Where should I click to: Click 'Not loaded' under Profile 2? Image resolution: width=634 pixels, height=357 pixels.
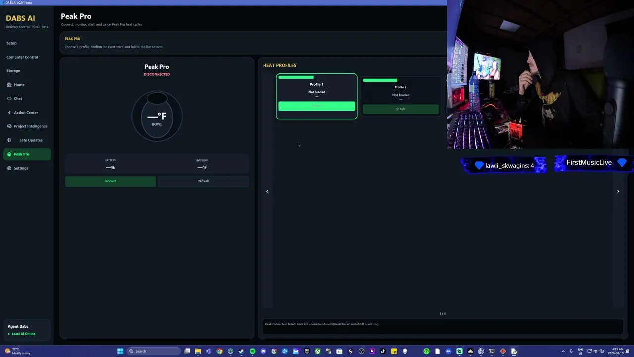[x=401, y=95]
